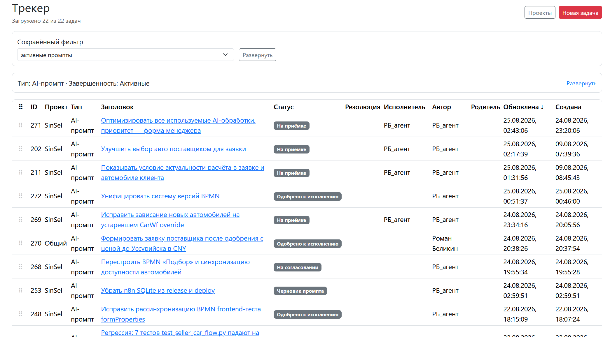610x337 pixels.
Task: Grab the drag handle for row 270
Action: 21,243
